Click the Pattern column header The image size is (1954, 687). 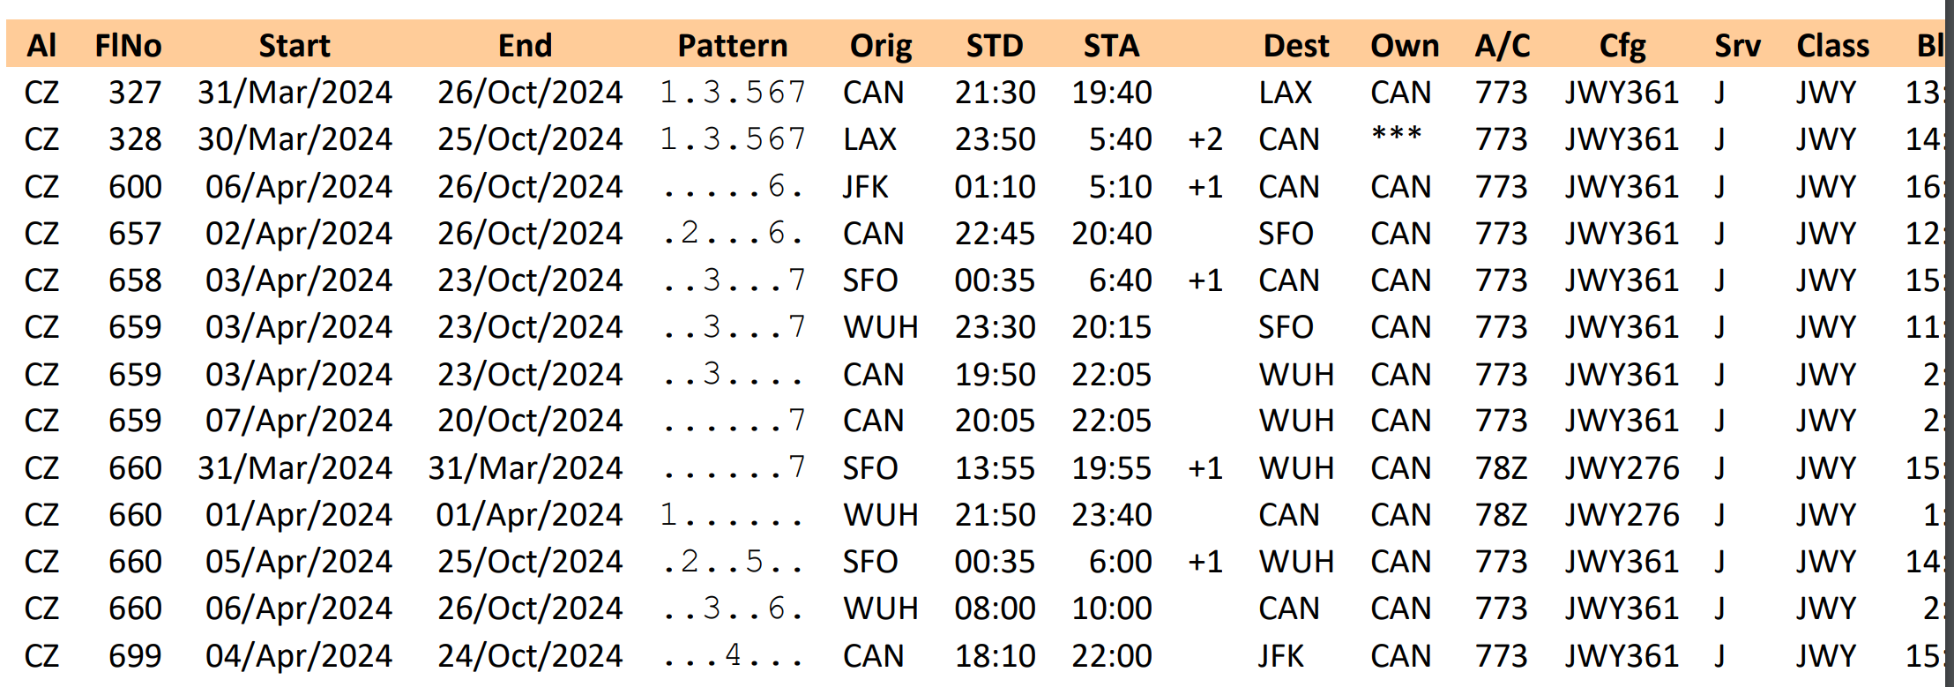click(x=732, y=45)
